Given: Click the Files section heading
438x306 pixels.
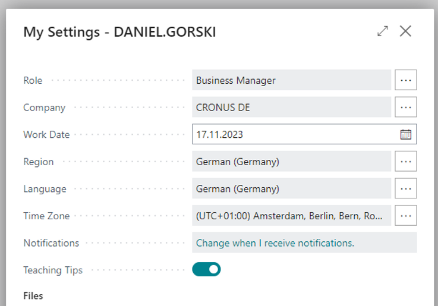Looking at the screenshot, I should (33, 295).
